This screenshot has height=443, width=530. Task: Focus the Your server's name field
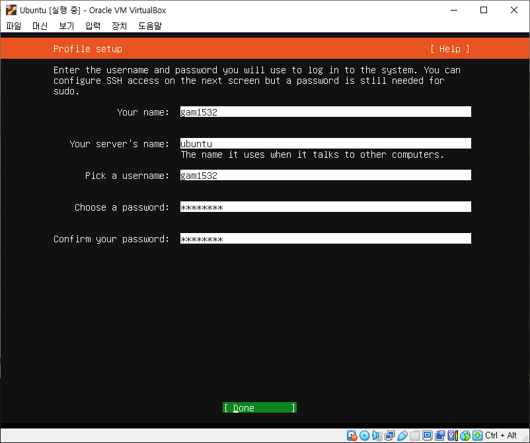pyautogui.click(x=326, y=143)
